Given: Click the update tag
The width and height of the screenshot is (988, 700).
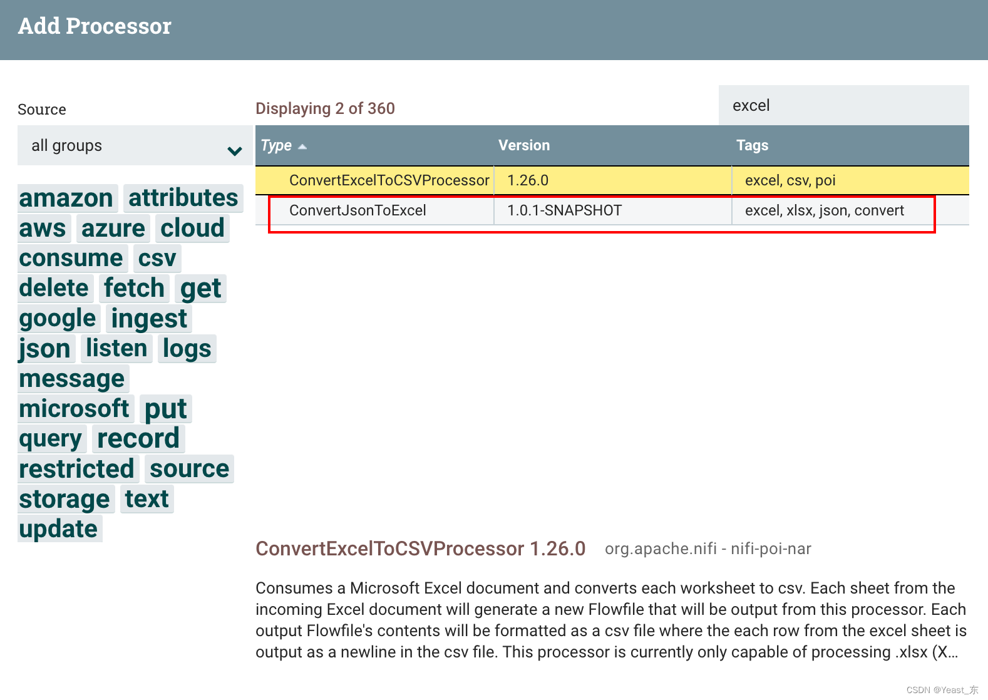Looking at the screenshot, I should click(x=58, y=529).
